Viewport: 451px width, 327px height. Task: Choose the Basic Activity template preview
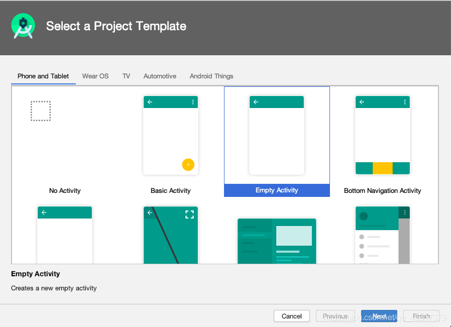coord(171,135)
